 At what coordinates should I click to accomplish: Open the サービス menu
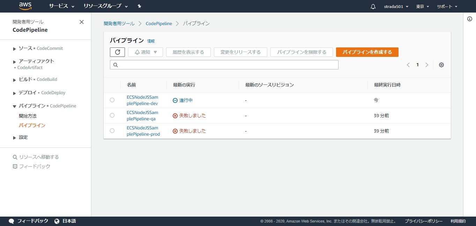pos(59,6)
